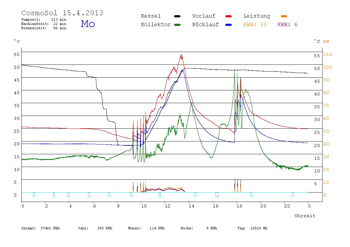Click the hour '16' time-axis tick

tap(216, 206)
